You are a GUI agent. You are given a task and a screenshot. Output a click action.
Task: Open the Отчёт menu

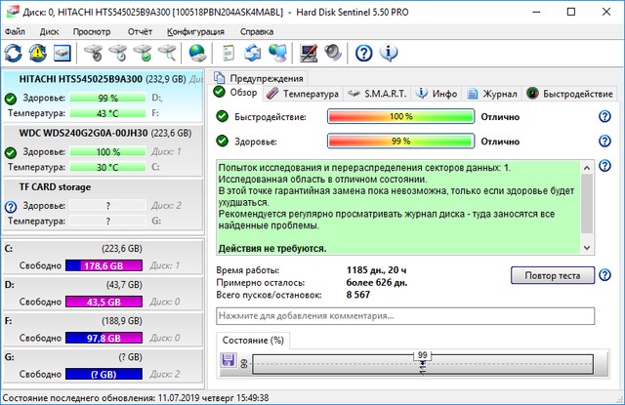point(140,31)
